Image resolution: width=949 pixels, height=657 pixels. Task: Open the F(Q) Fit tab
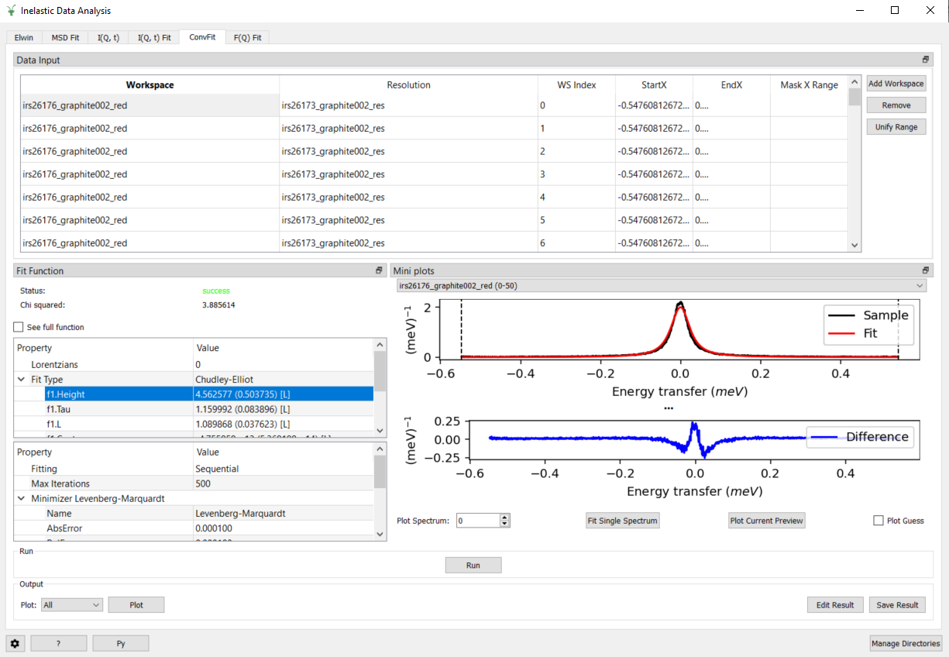click(247, 37)
